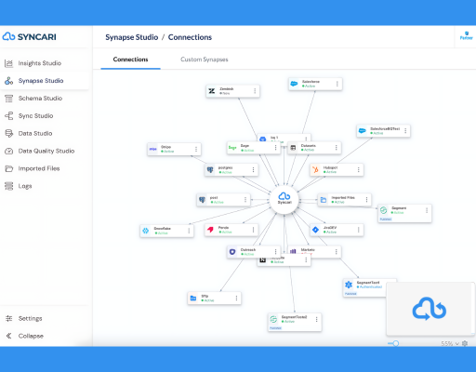Open the Zendesk node options menu
Screen dimensions: 476x372
tap(255, 91)
